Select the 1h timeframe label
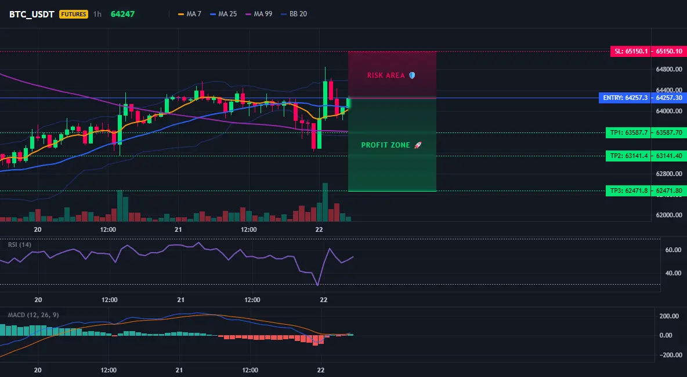This screenshot has height=377, width=687. coord(97,14)
